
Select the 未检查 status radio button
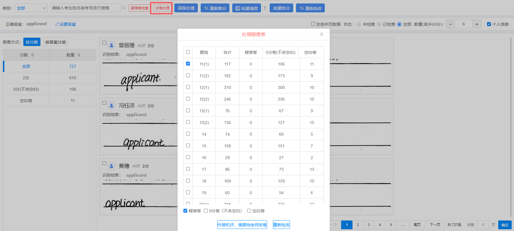click(359, 24)
